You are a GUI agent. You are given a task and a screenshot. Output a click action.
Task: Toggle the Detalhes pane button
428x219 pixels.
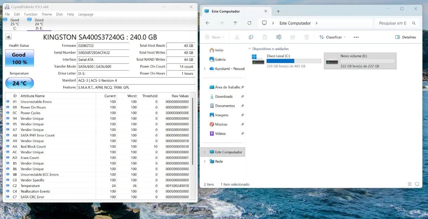406,37
